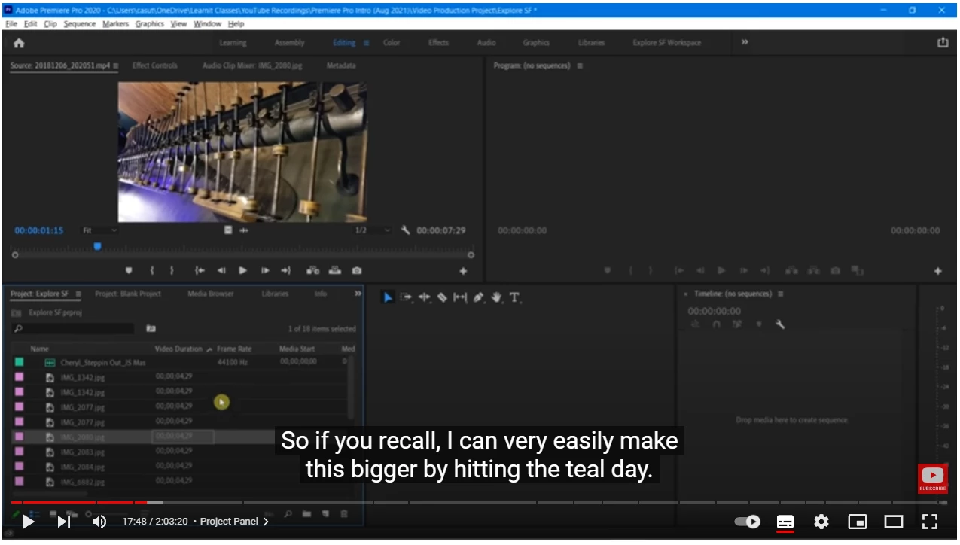Switch to Color workspace tab

392,43
